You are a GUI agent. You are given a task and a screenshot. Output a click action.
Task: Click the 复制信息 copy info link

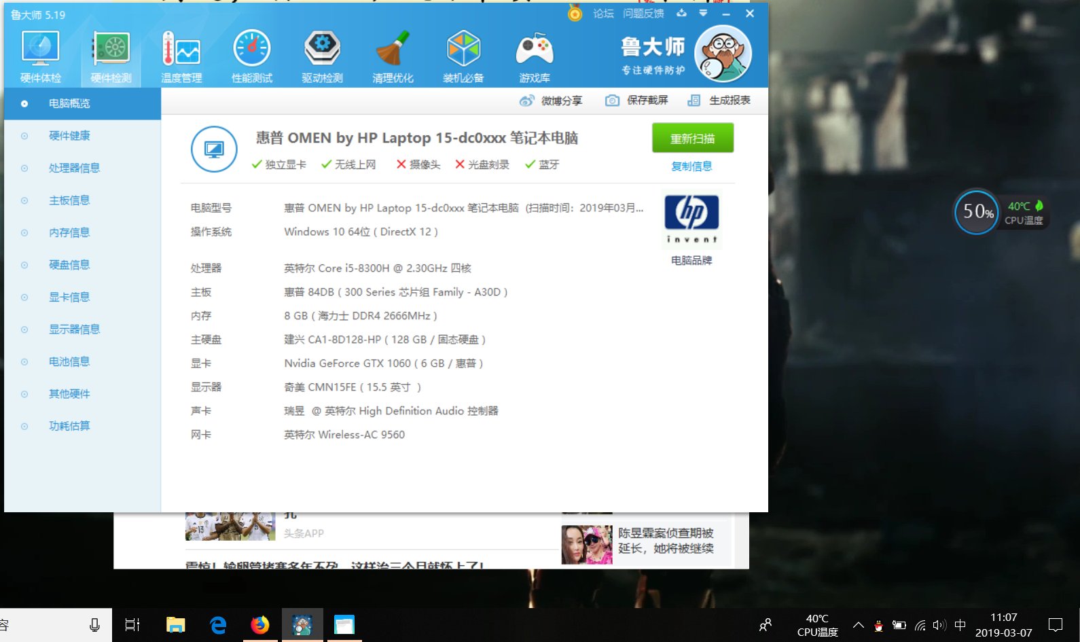pyautogui.click(x=691, y=166)
